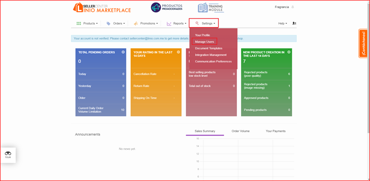
Task: Switch to the Your Payments tab
Action: [276, 131]
